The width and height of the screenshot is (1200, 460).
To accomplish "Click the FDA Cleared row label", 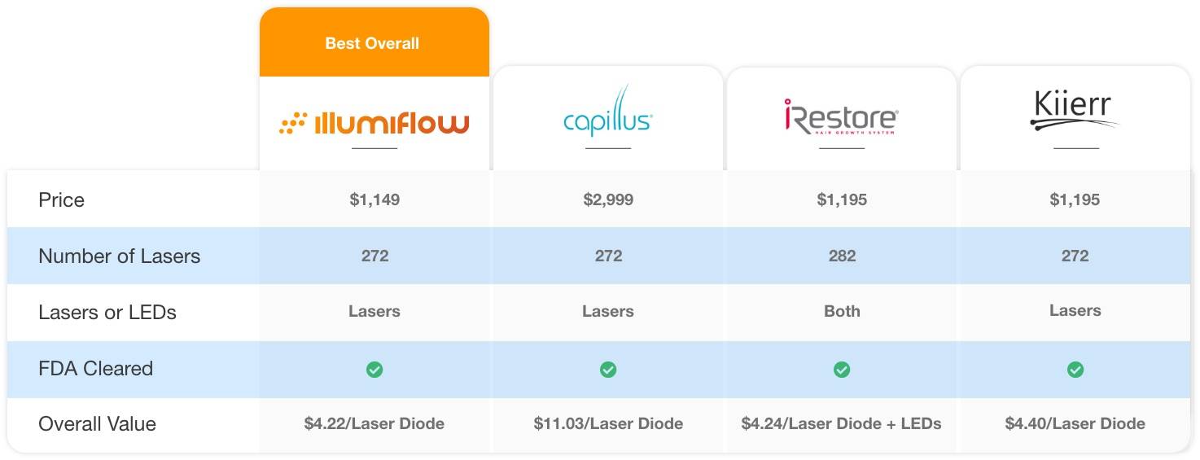I will tap(95, 369).
